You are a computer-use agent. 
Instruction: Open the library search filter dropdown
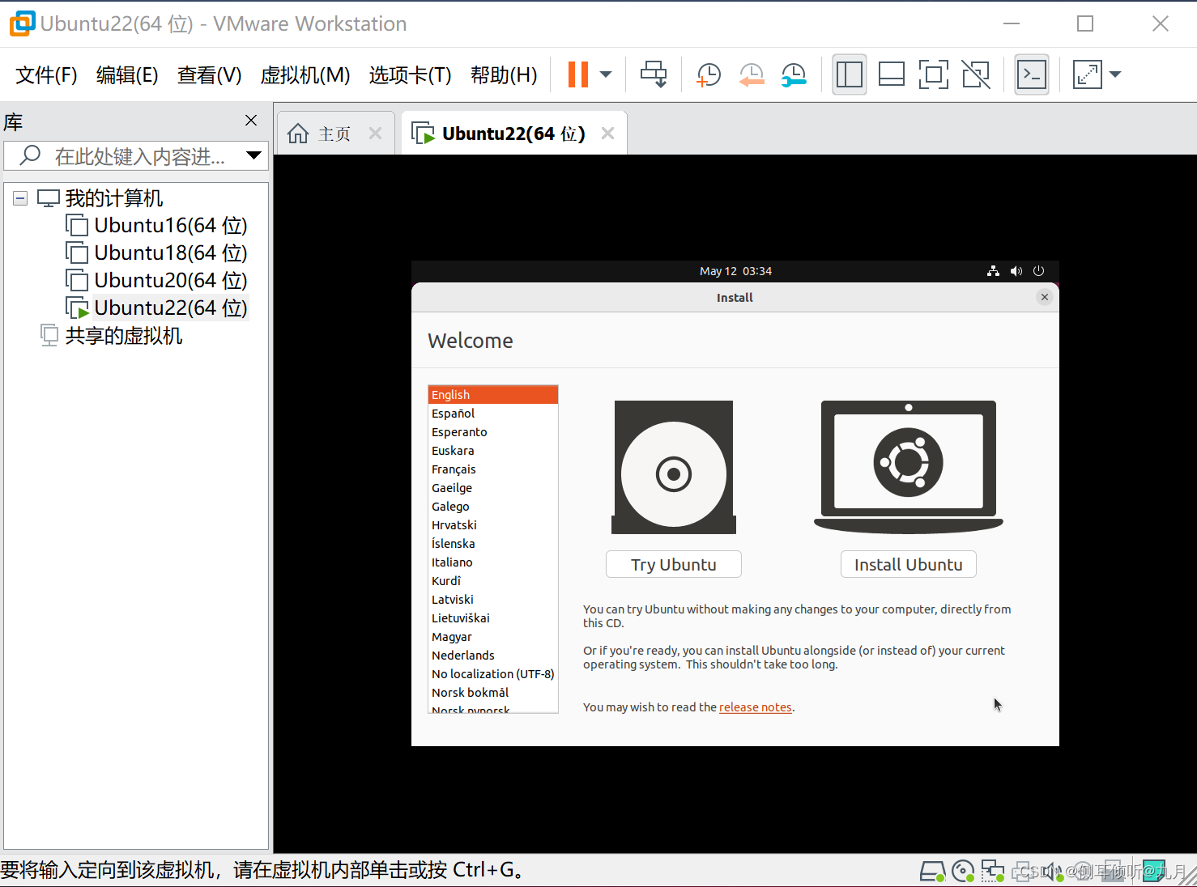[x=253, y=155]
